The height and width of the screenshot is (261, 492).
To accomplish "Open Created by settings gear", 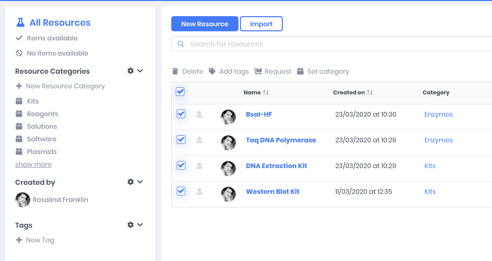I will click(x=131, y=182).
